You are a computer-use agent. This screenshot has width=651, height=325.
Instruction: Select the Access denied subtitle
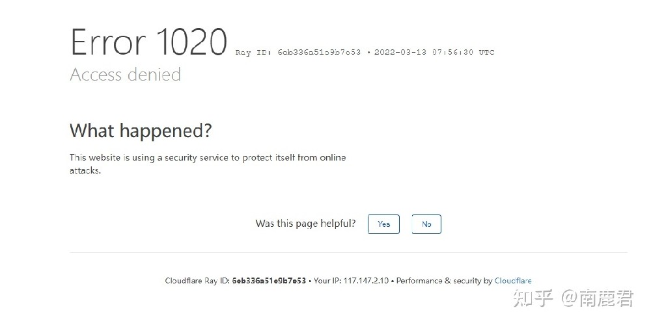[126, 75]
